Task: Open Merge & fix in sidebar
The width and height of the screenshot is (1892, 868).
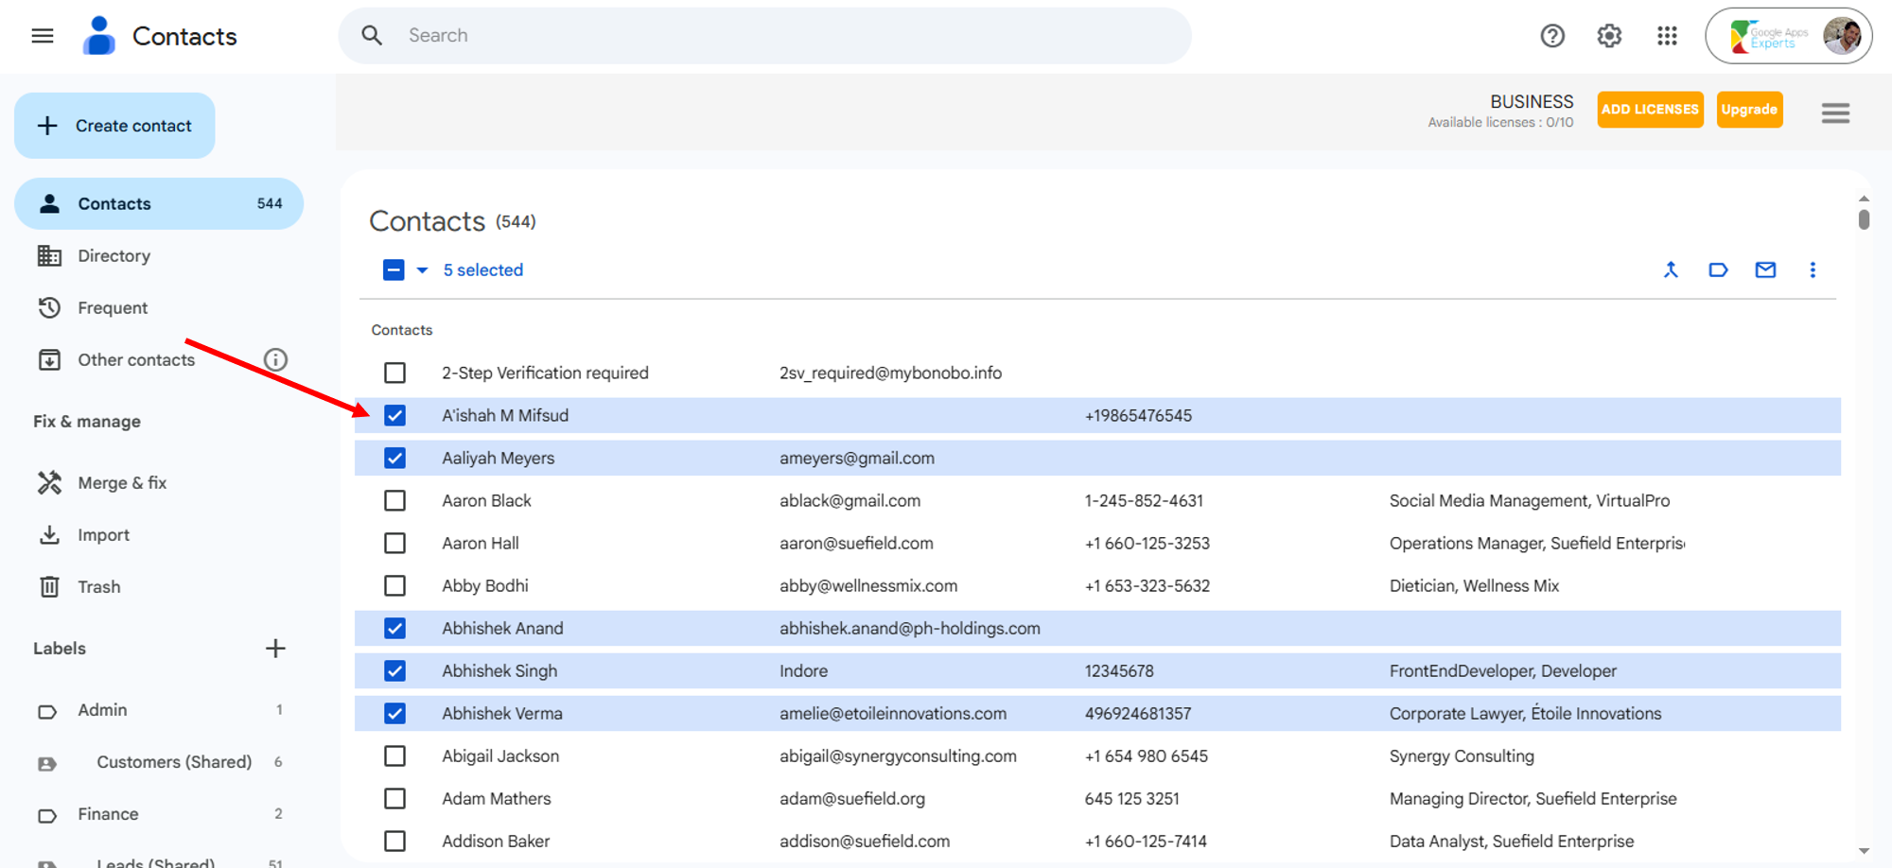Action: [x=122, y=483]
